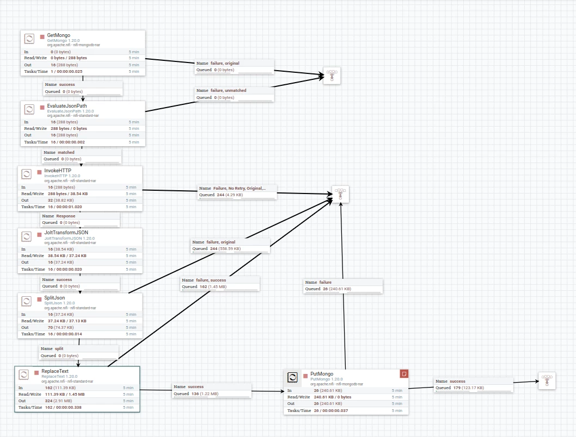Viewport: 576px width, 437px height.
Task: Select the 'failure, unmatched' connection label
Action: coord(234,94)
